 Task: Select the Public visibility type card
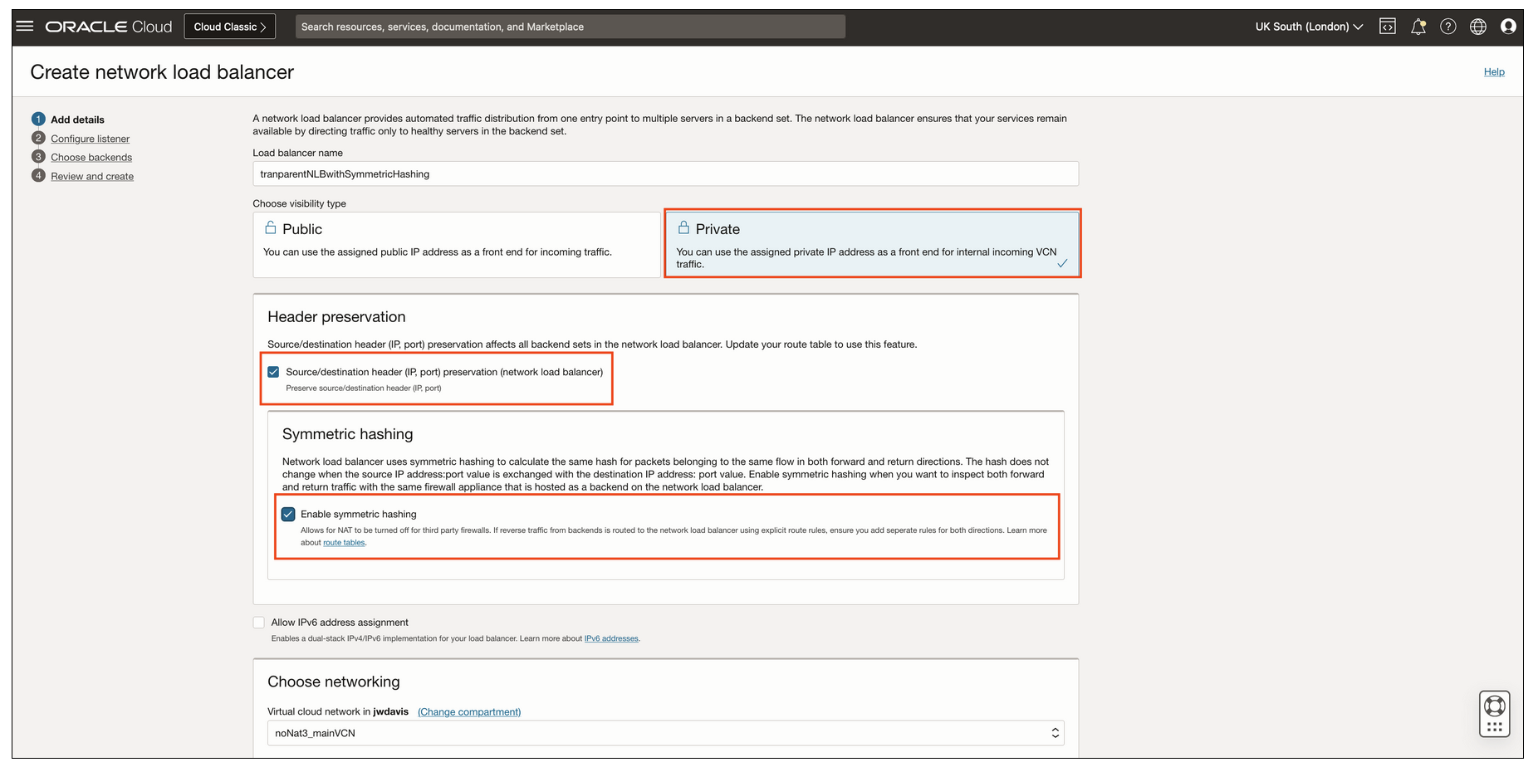[x=456, y=243]
